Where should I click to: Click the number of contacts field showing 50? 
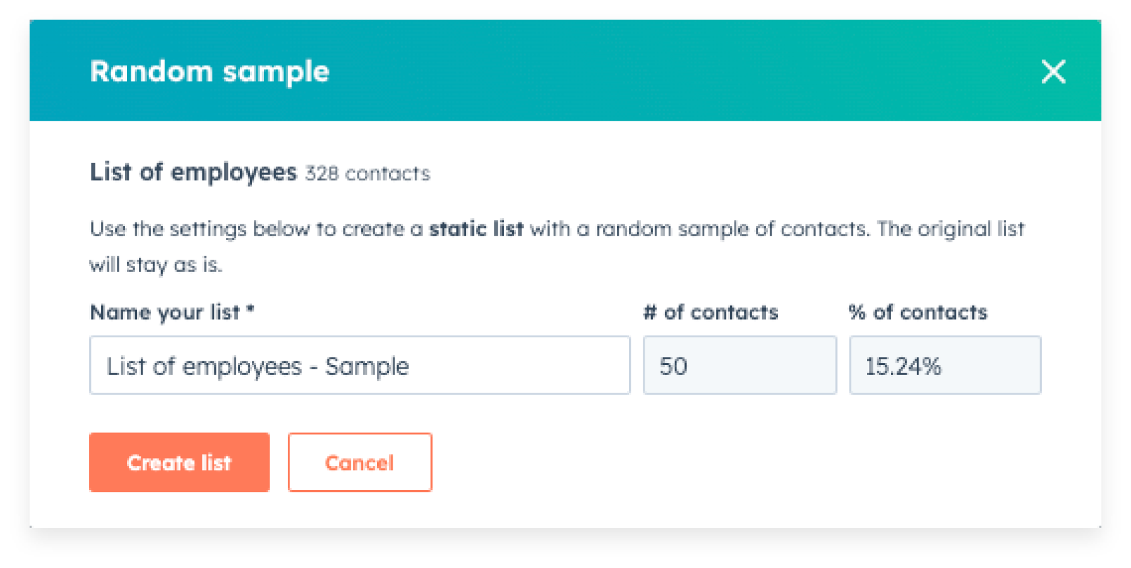click(x=739, y=365)
